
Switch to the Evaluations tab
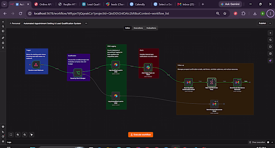[x=151, y=28]
